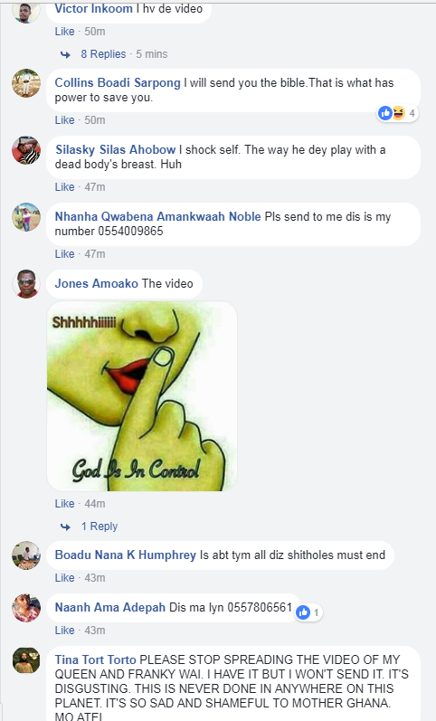View reactions on Collins Boadi Sarpong's comment
Viewport: 436px width, 721px height.
pyautogui.click(x=397, y=113)
